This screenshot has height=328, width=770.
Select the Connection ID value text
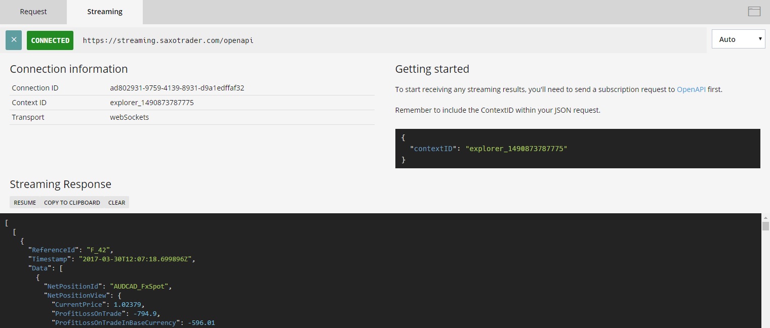coord(176,87)
